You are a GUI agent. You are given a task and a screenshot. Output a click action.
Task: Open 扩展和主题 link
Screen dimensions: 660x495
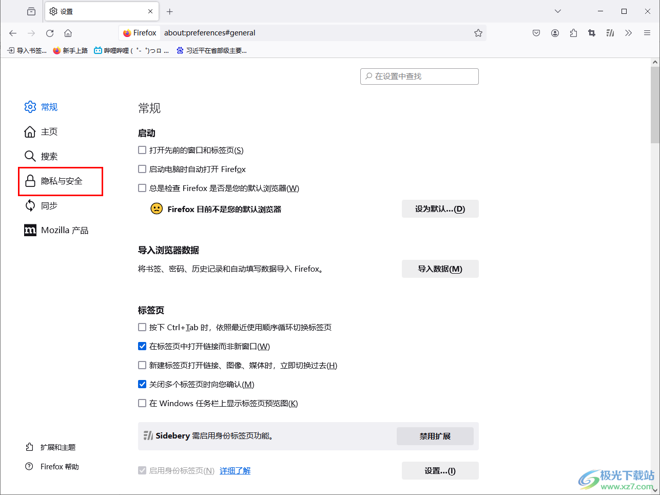[x=50, y=447]
